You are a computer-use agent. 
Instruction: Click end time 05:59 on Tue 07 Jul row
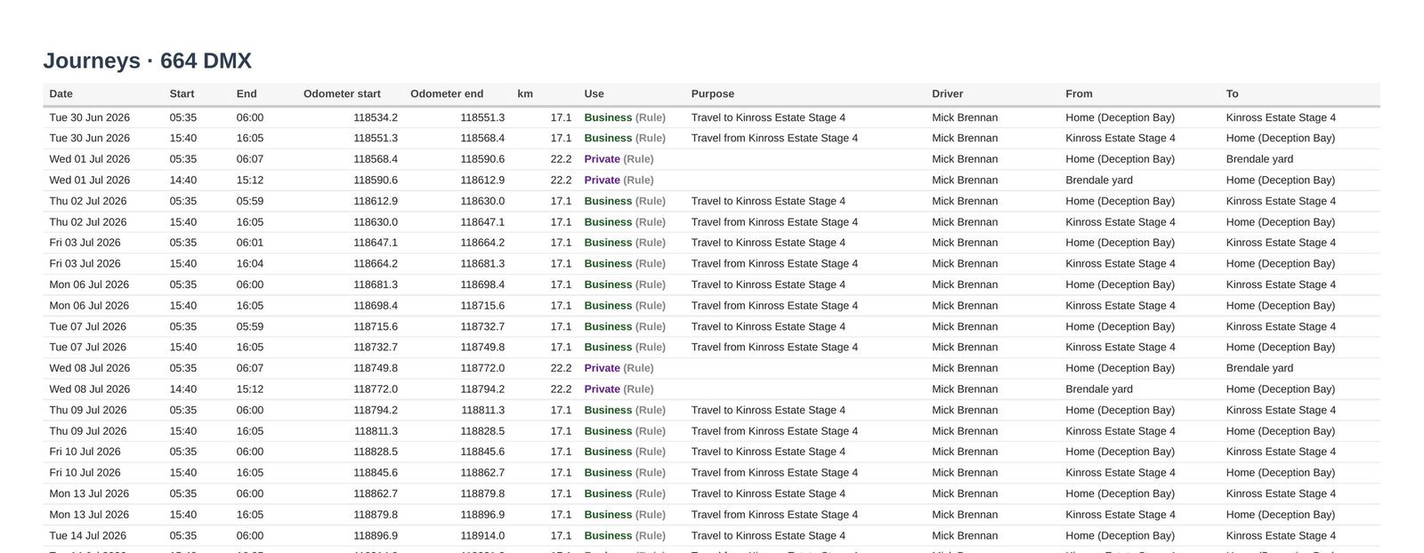(x=250, y=326)
